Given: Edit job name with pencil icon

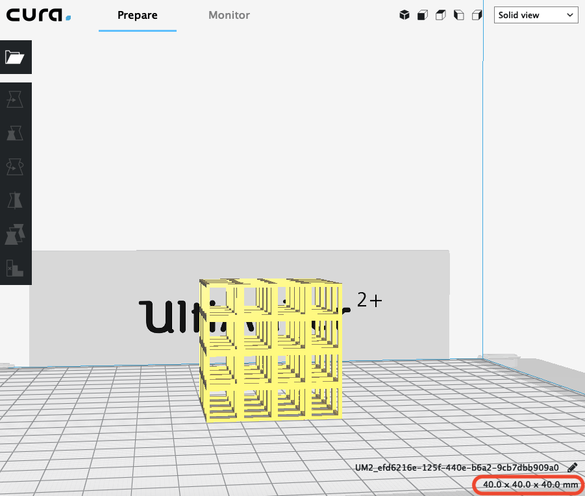Looking at the screenshot, I should (x=572, y=467).
